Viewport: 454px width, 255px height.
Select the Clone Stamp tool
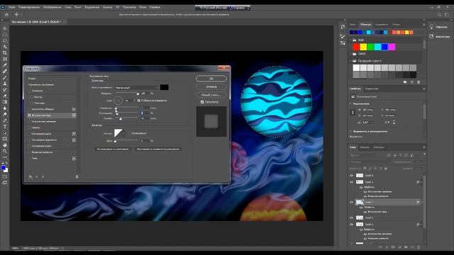pos(5,84)
